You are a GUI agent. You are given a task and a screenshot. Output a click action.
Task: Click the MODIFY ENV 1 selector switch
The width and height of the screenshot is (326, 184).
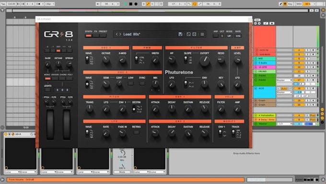220,133
